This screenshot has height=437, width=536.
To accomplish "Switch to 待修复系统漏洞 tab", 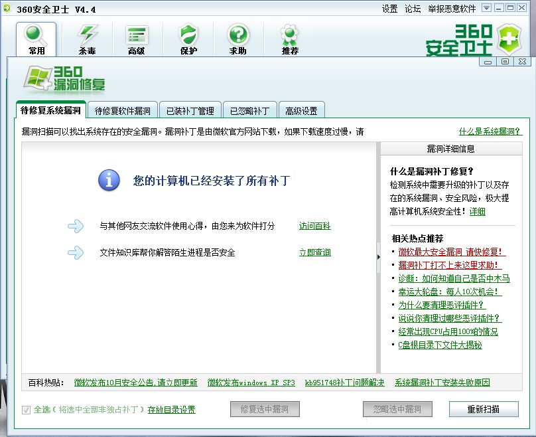I will pyautogui.click(x=50, y=110).
